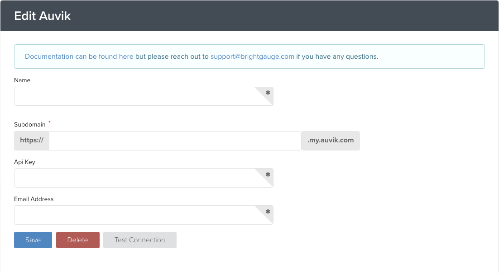The image size is (499, 273).
Task: Focus the Subdomain text field
Action: (x=175, y=141)
